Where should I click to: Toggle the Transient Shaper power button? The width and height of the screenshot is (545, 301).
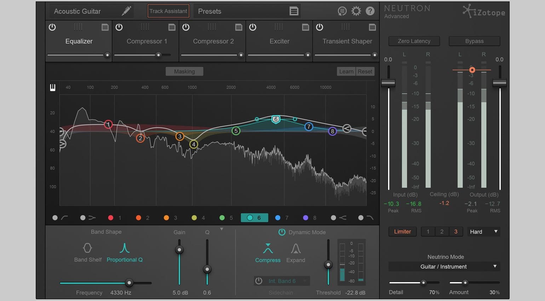click(x=320, y=27)
